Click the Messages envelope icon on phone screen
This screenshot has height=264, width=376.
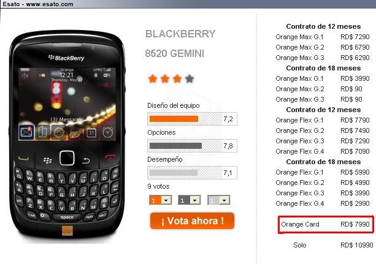pos(26,132)
